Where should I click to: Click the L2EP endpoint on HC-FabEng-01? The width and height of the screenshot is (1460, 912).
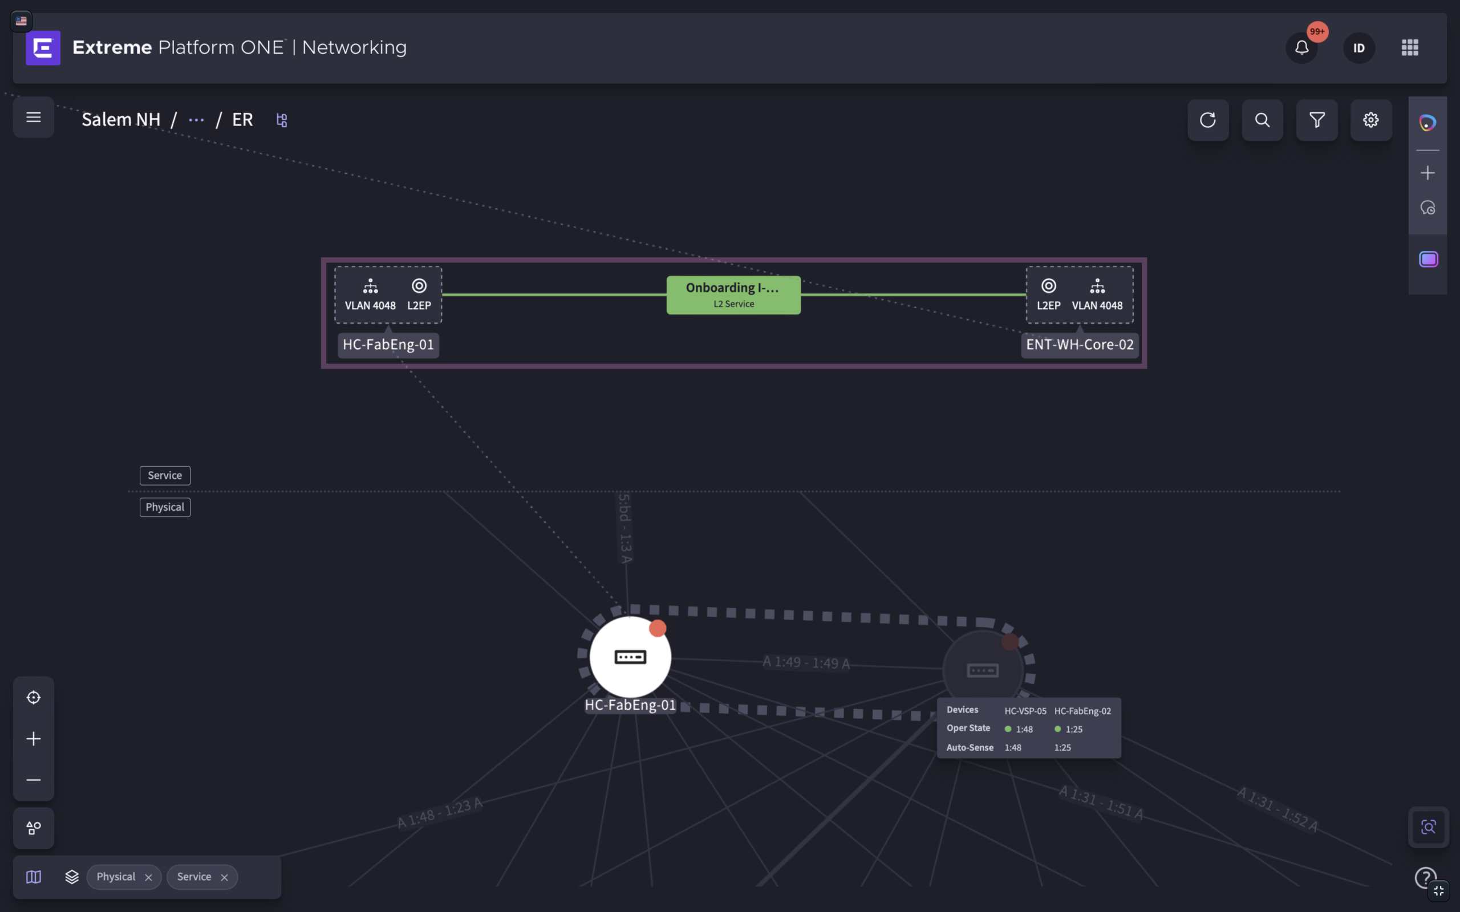(x=419, y=294)
